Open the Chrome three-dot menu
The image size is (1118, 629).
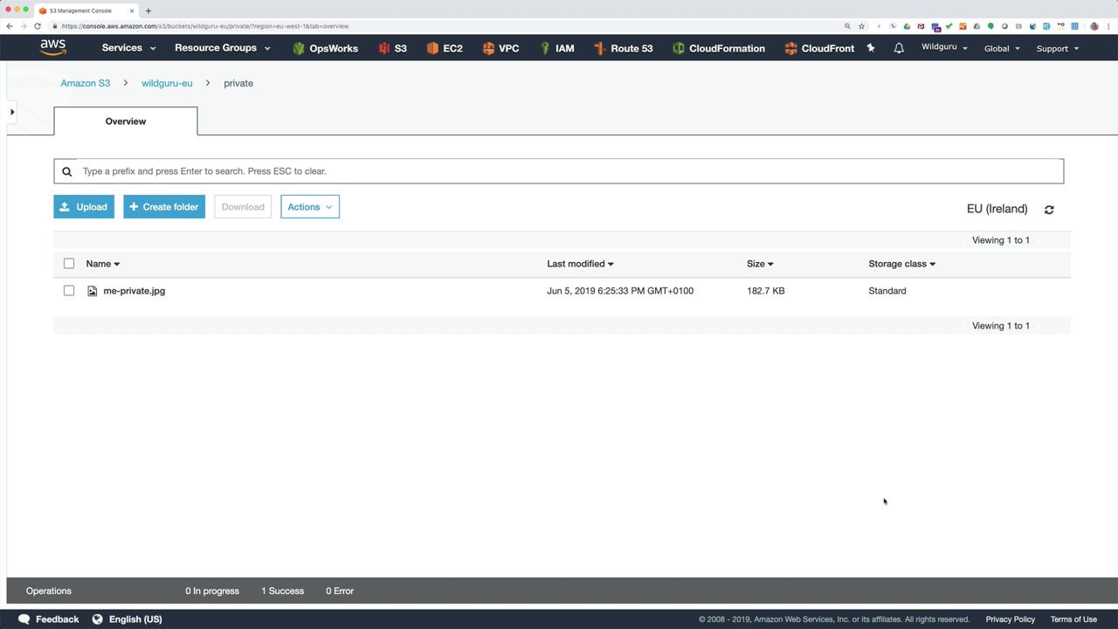tap(1108, 26)
